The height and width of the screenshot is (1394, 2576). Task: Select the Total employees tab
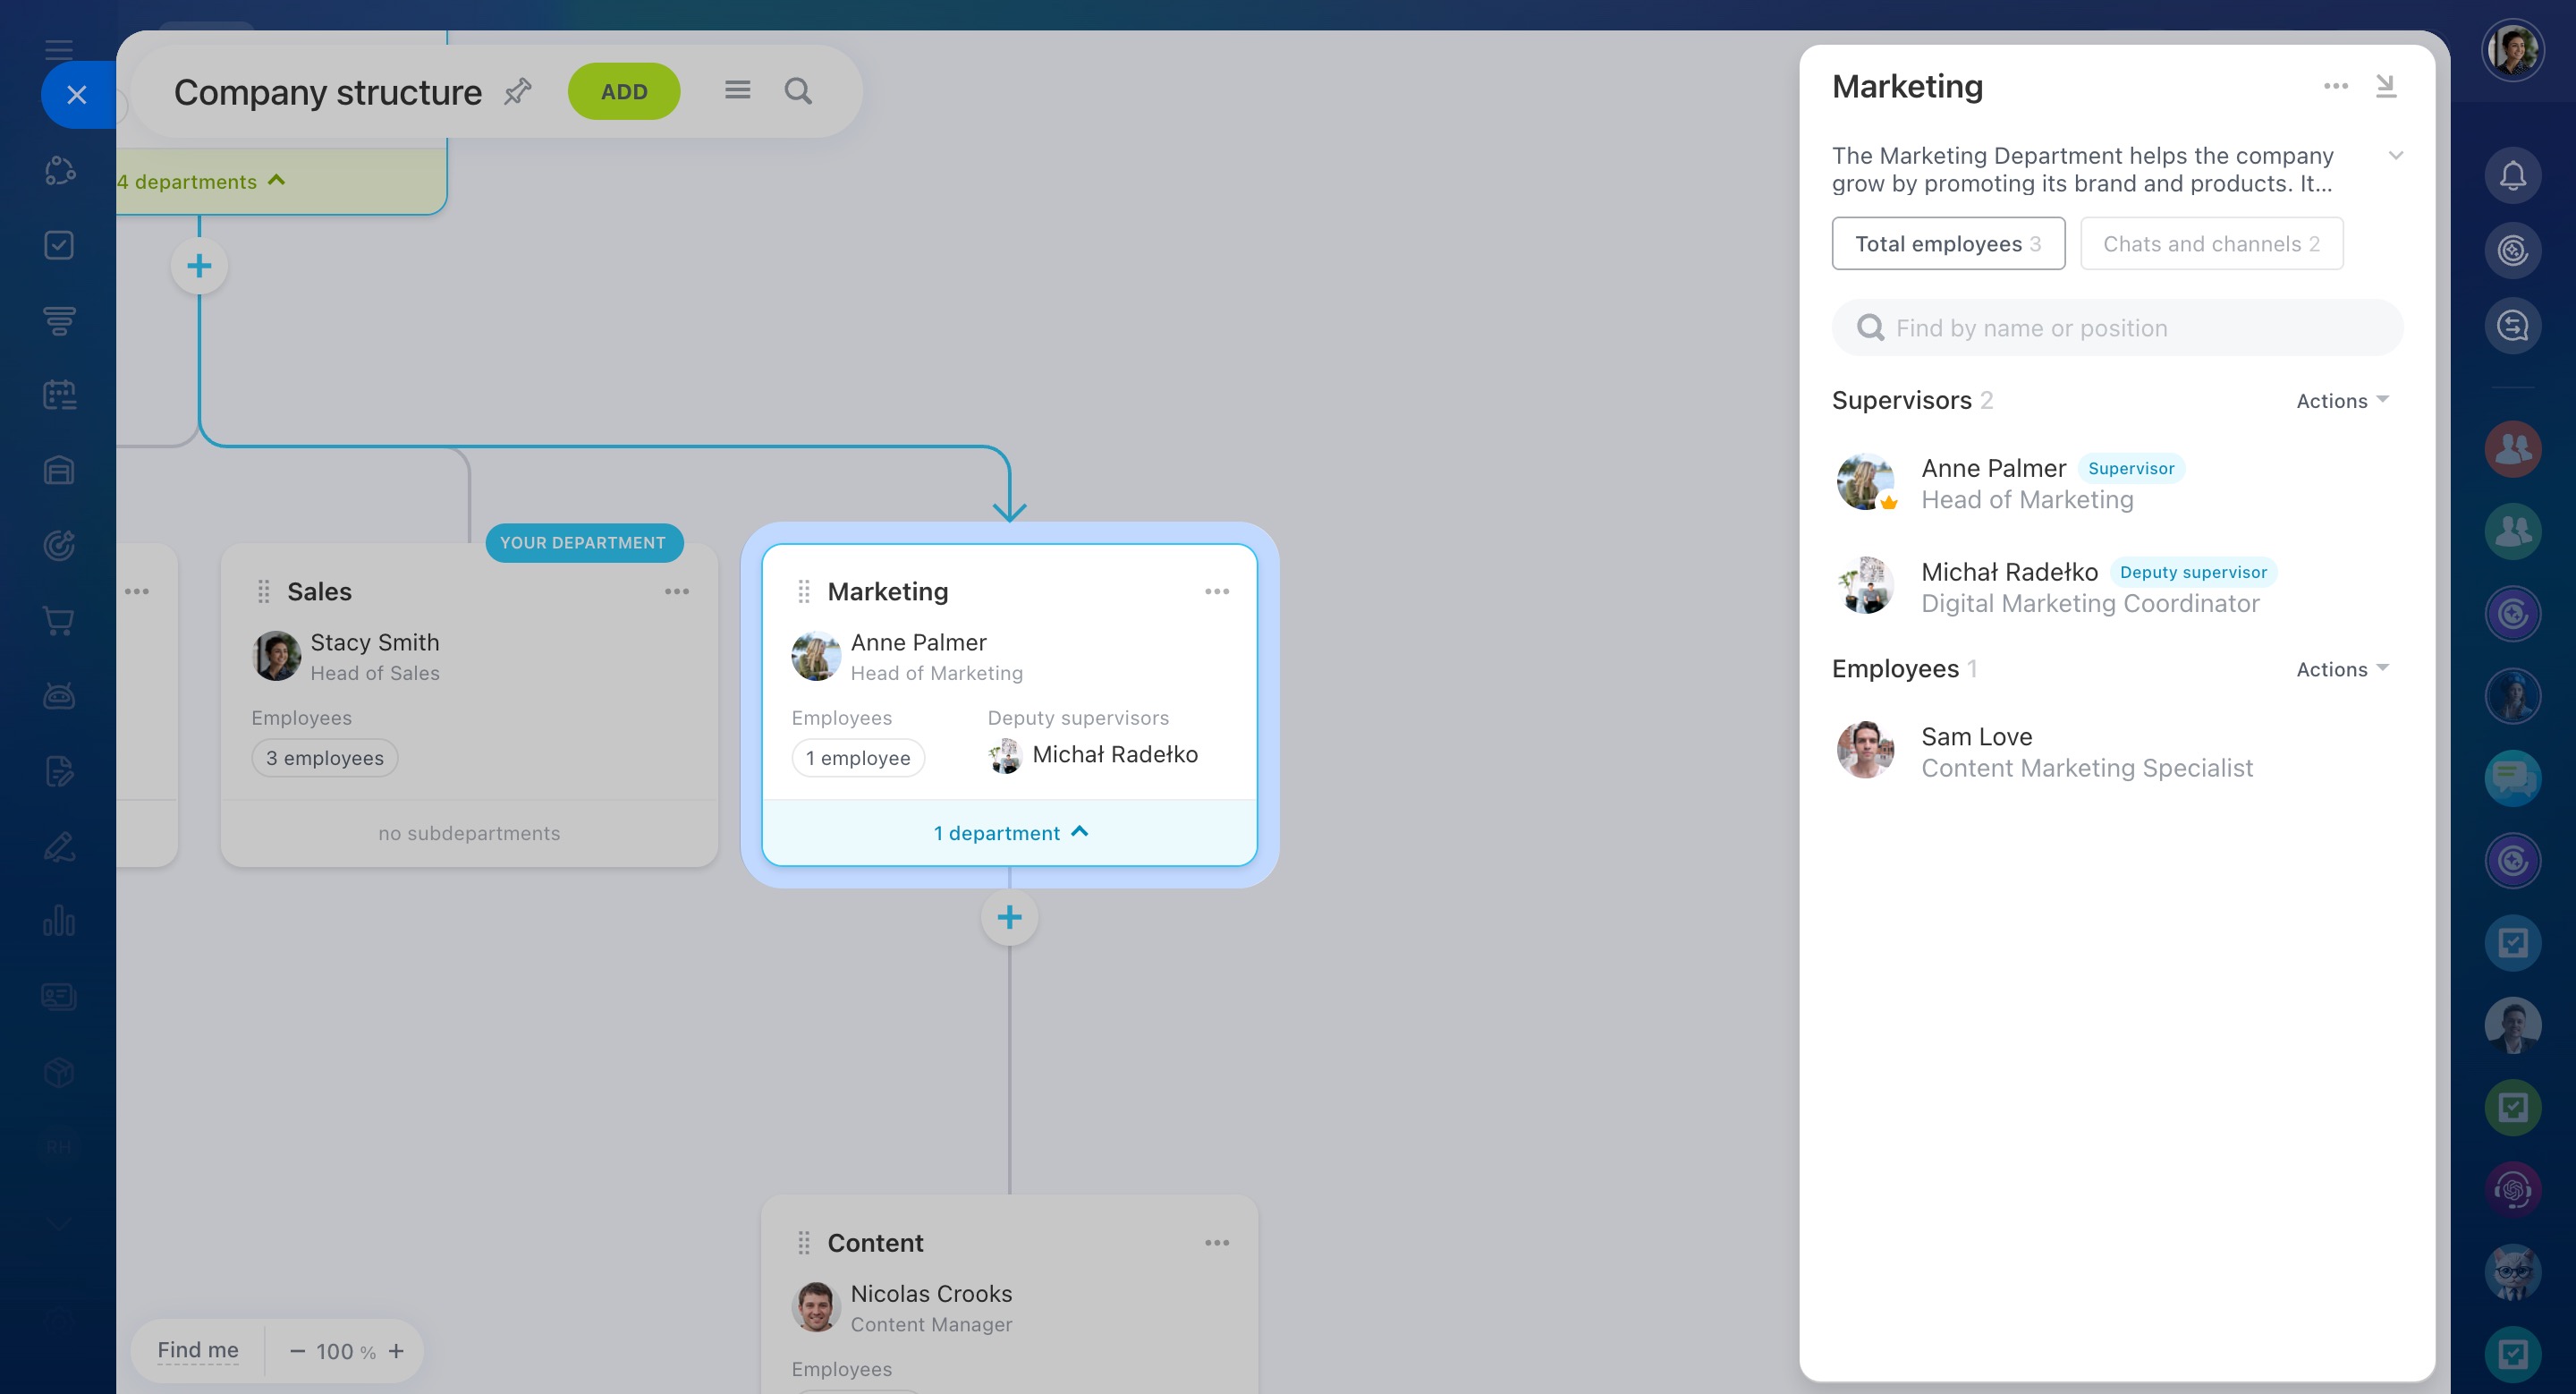click(x=1947, y=243)
